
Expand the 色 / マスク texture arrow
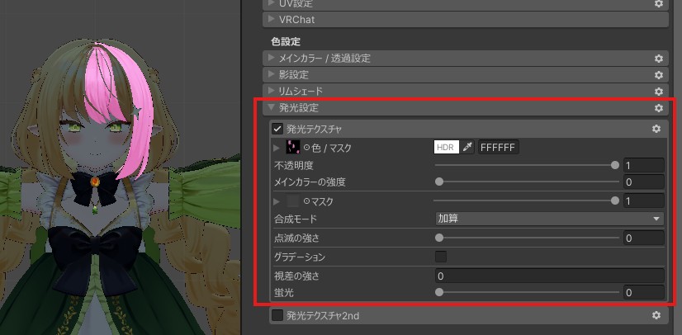pos(277,148)
